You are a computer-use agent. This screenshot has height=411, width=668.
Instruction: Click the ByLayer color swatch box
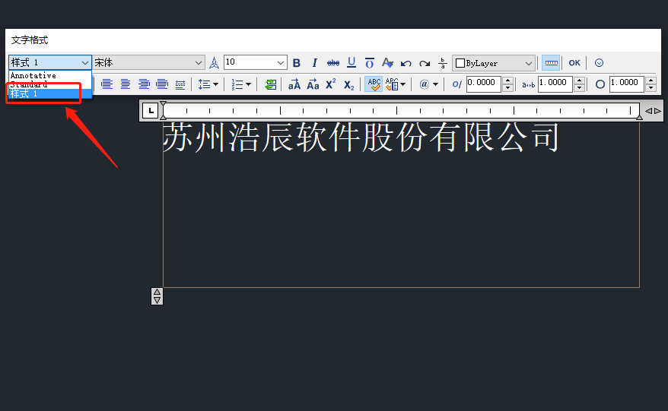pyautogui.click(x=460, y=63)
